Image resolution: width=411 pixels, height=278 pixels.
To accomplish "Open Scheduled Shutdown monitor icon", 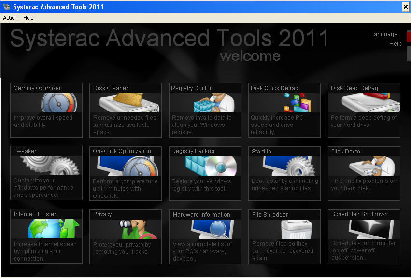I will click(371, 229).
